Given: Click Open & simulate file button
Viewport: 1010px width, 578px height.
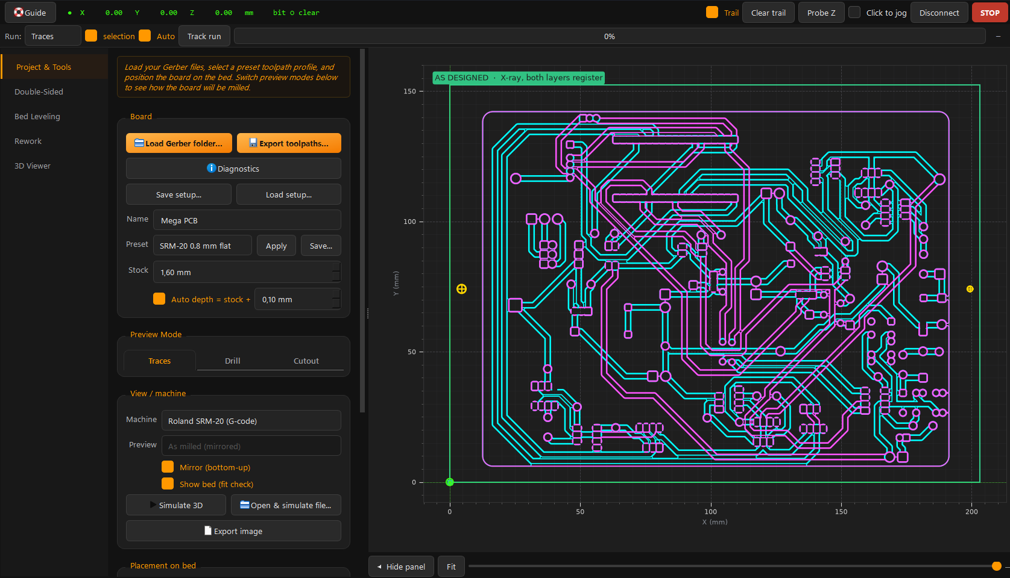Looking at the screenshot, I should click(286, 505).
